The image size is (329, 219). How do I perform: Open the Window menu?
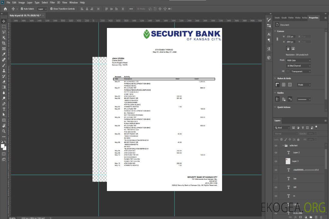point(73,2)
